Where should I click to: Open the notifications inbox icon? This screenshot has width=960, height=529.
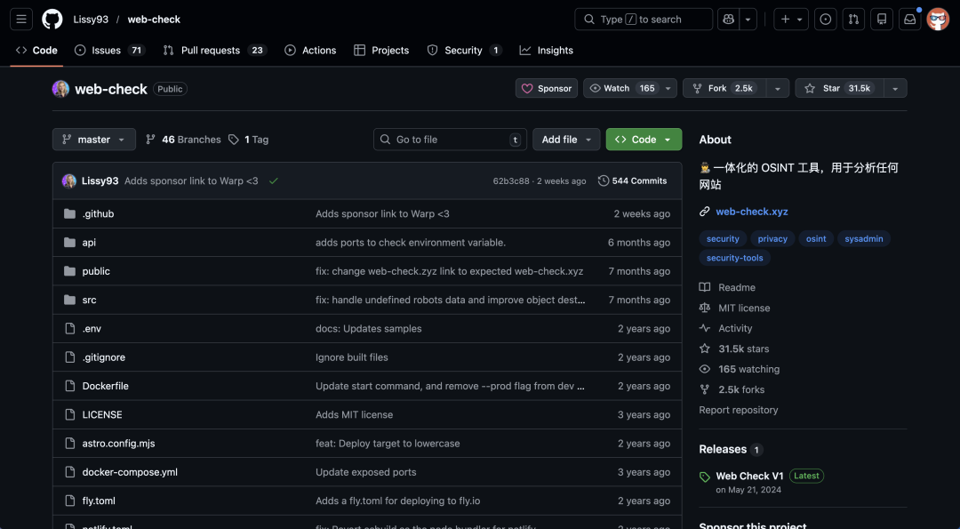910,19
